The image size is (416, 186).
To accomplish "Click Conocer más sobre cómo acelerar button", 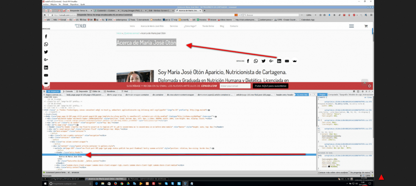I will click(333, 172).
